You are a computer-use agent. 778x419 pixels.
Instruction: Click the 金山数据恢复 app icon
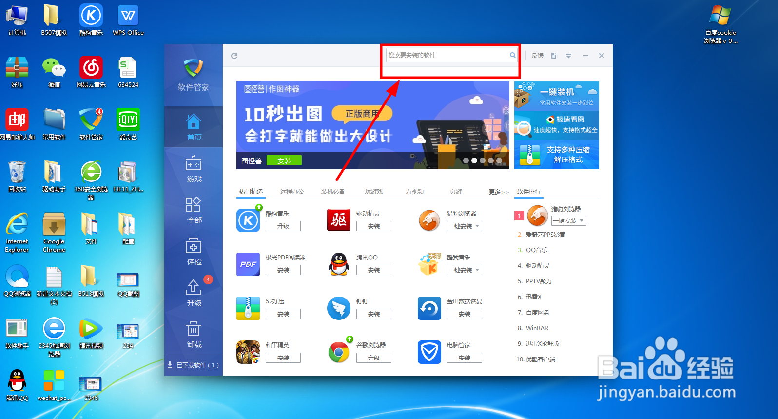pyautogui.click(x=429, y=308)
